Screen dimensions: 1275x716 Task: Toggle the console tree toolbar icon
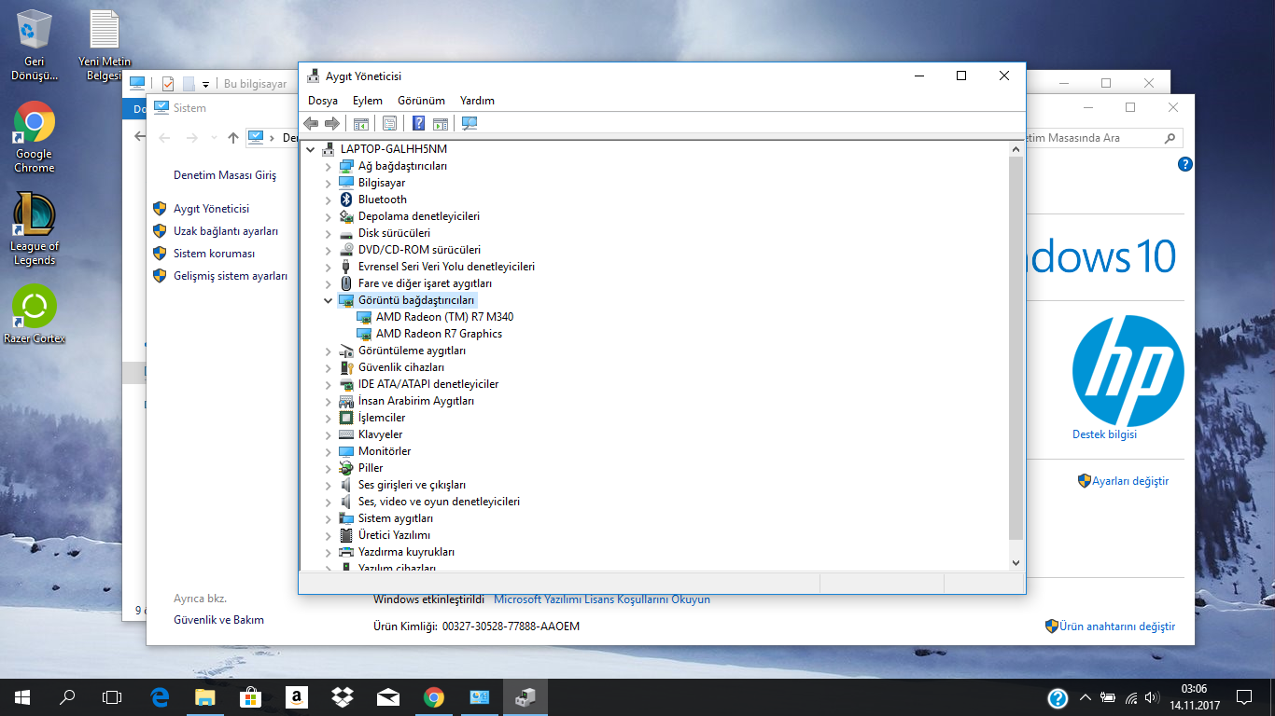[x=361, y=123]
